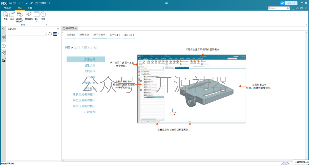Click the new file icon in title bar

(x=11, y=3)
